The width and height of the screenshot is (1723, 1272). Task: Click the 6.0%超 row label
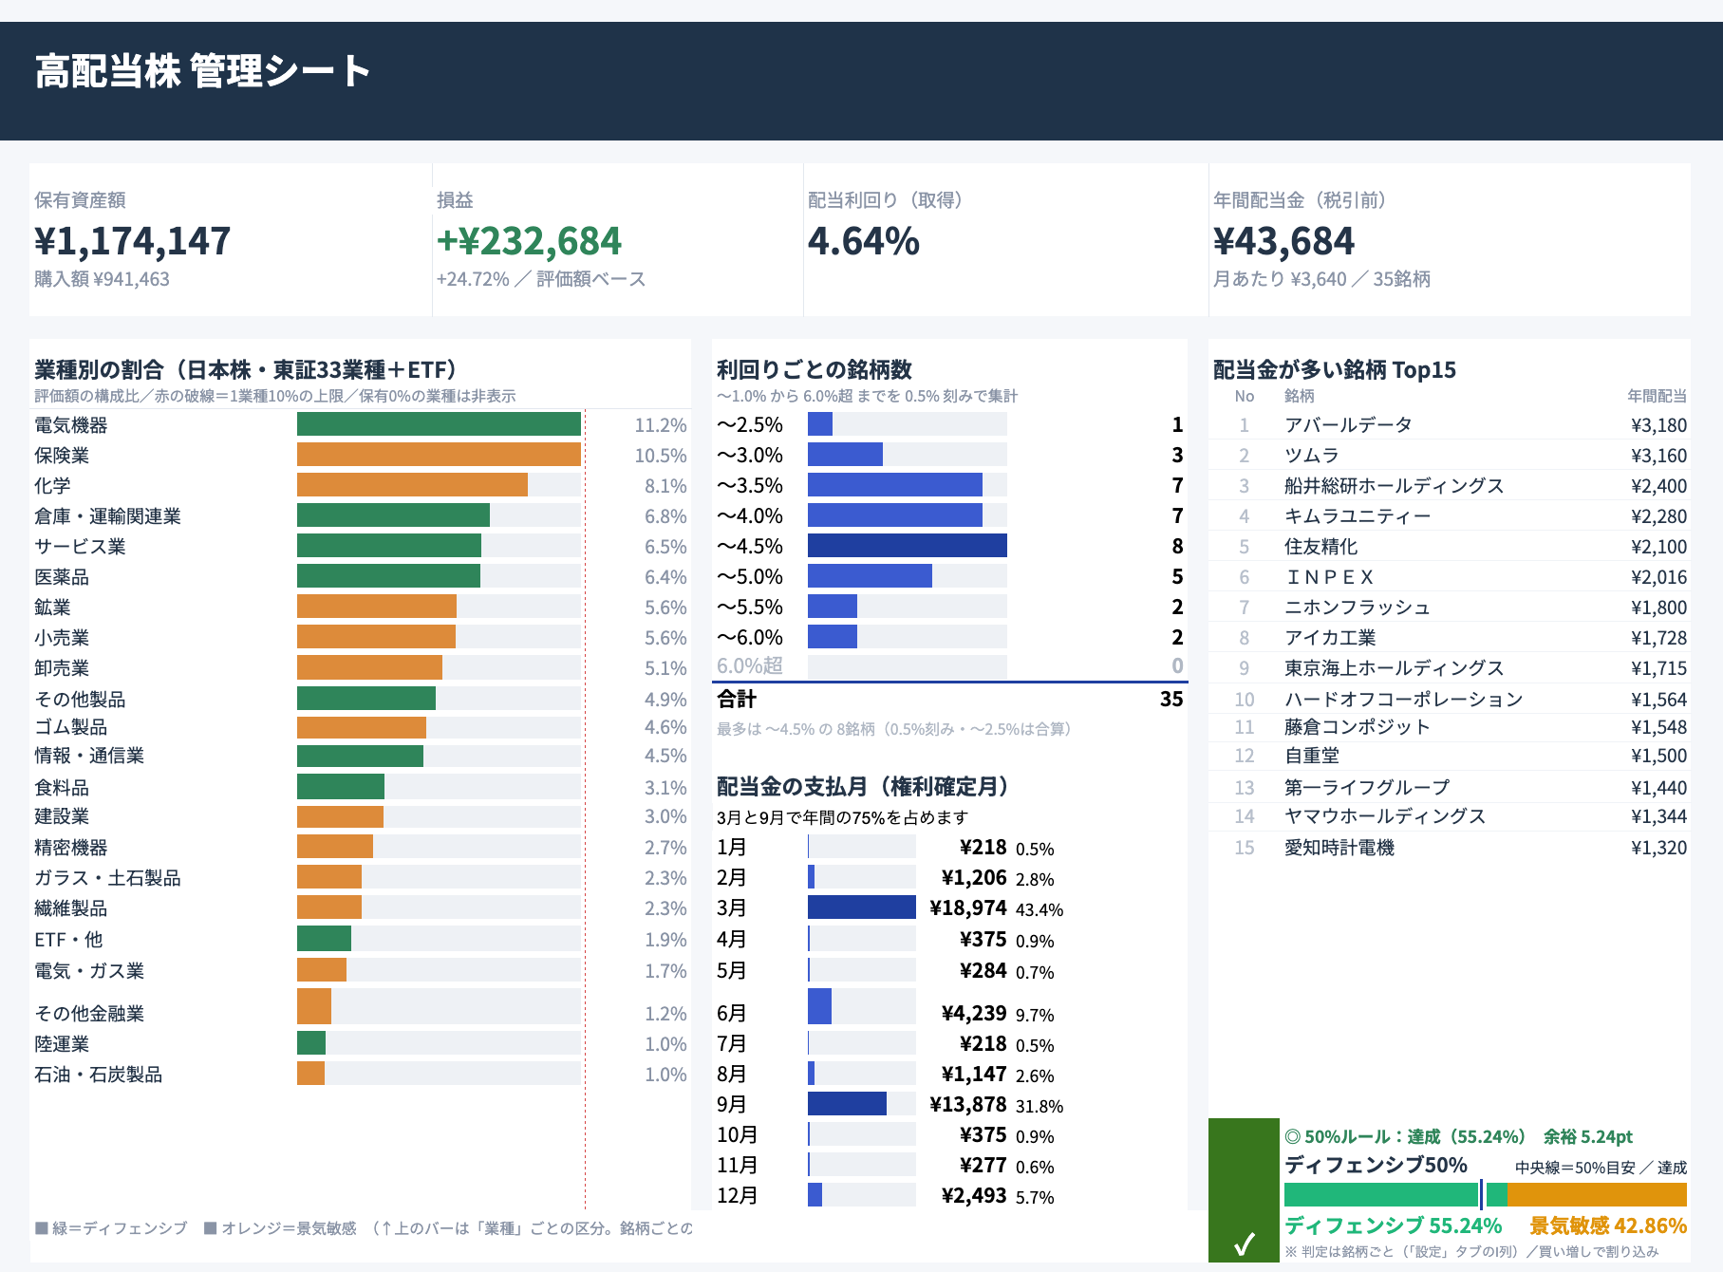(x=750, y=665)
